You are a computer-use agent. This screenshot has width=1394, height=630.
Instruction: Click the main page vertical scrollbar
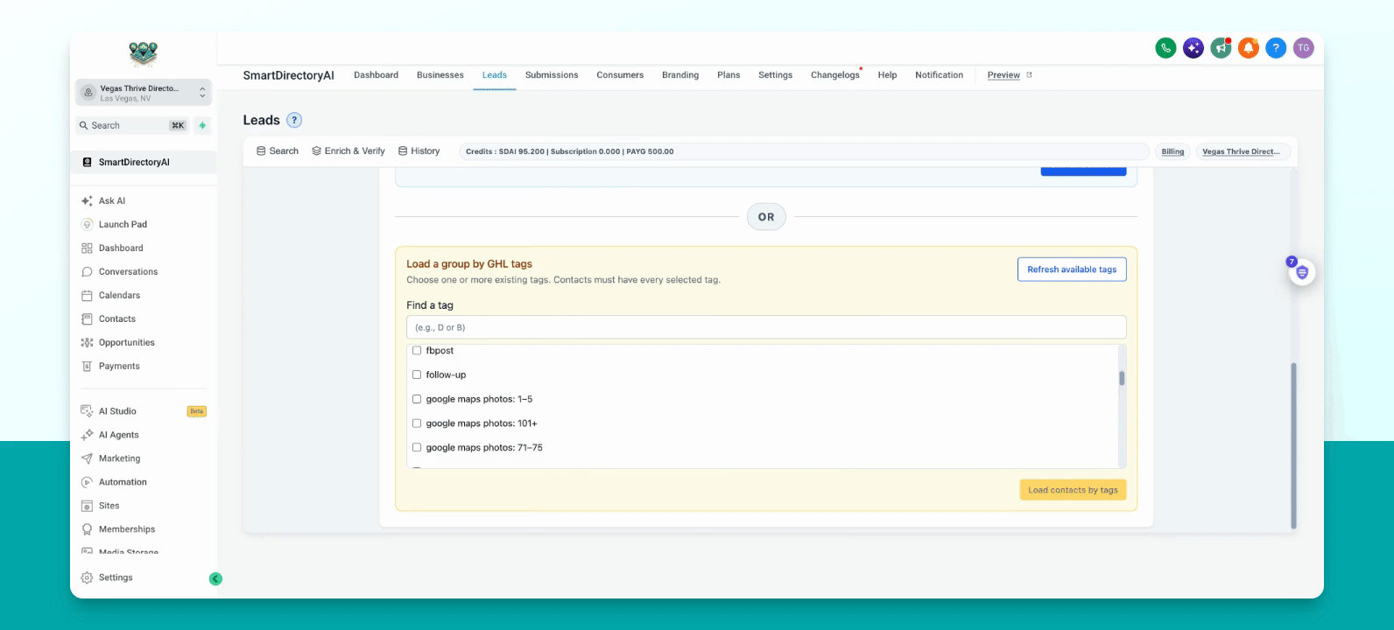click(x=1293, y=446)
